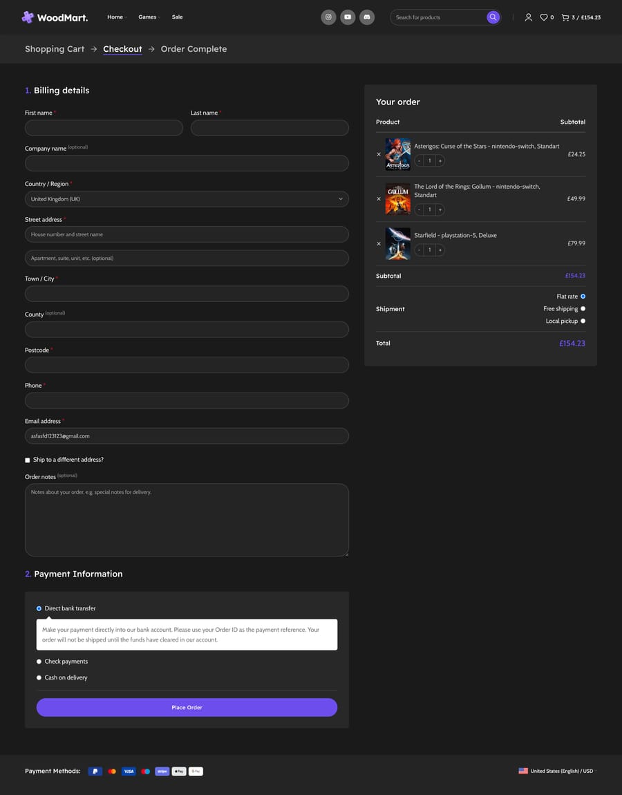Click the Mastercard payment icon
Image resolution: width=622 pixels, height=795 pixels.
tap(112, 771)
